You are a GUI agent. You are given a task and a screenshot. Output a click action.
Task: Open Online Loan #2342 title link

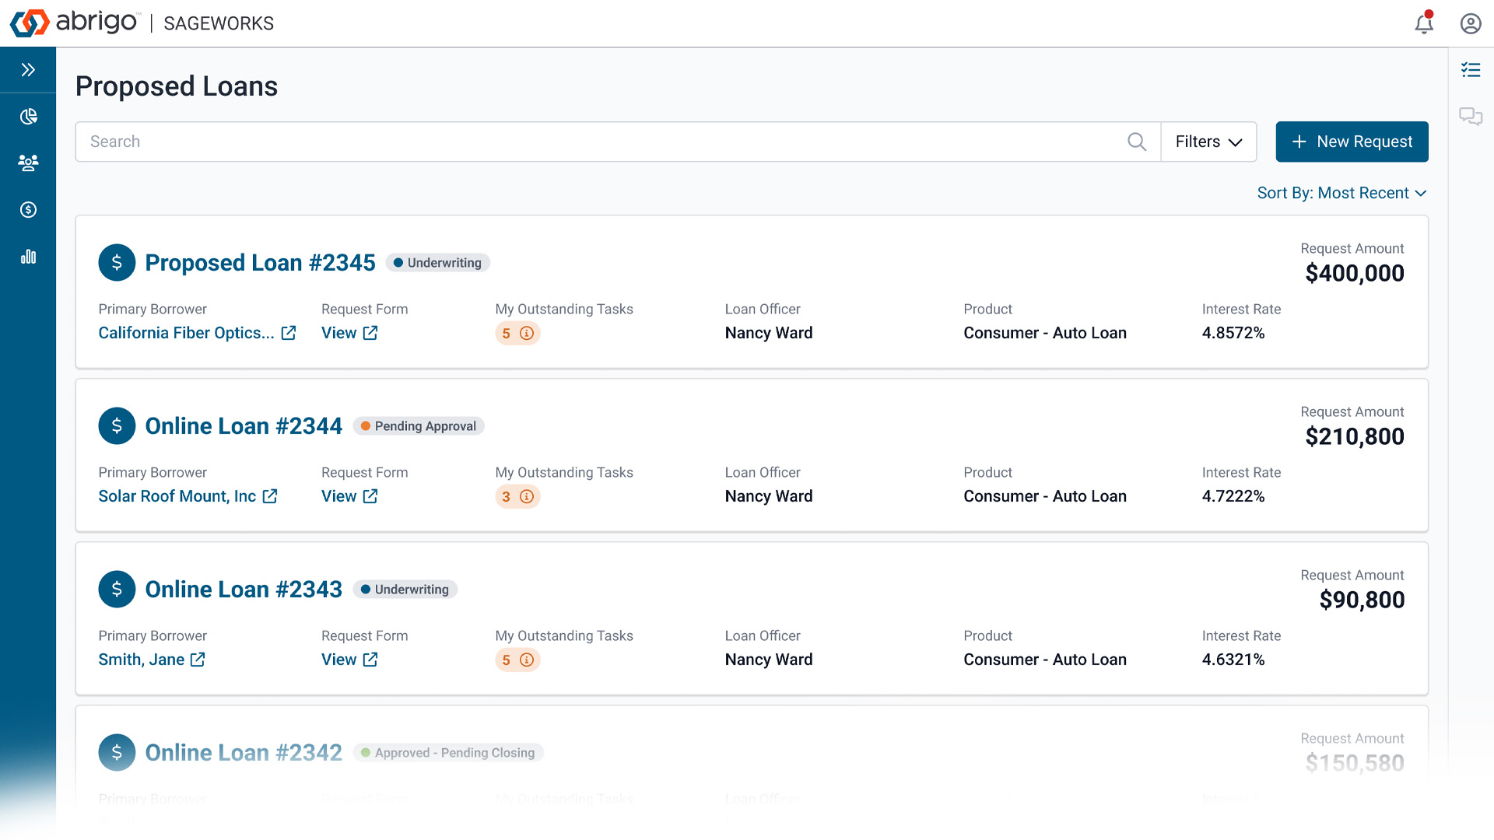coord(244,753)
